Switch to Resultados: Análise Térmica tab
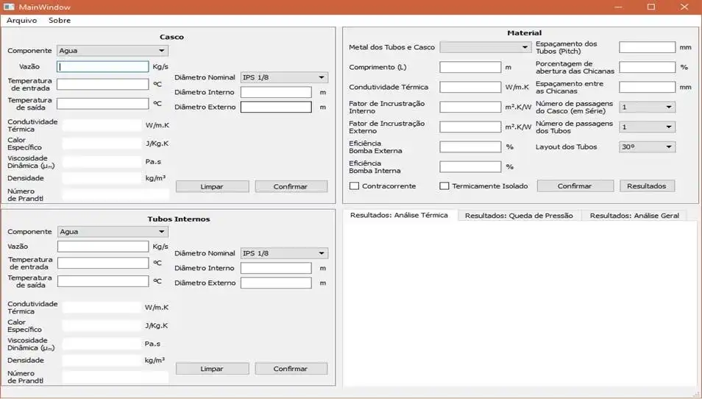The width and height of the screenshot is (702, 399). 399,216
